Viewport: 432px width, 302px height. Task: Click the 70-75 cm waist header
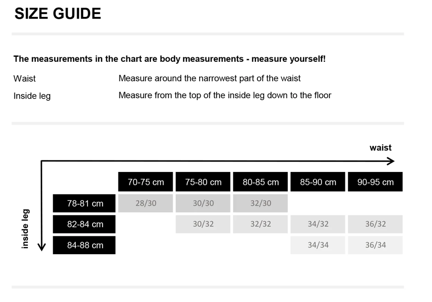pyautogui.click(x=145, y=182)
